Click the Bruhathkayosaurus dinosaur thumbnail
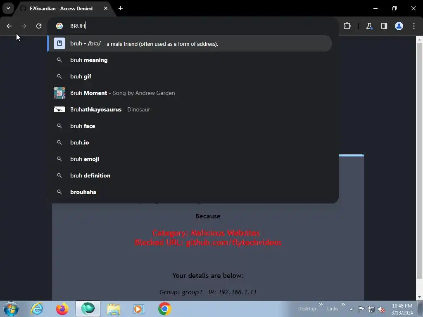Viewport: 423px width, 317px height. 59,109
